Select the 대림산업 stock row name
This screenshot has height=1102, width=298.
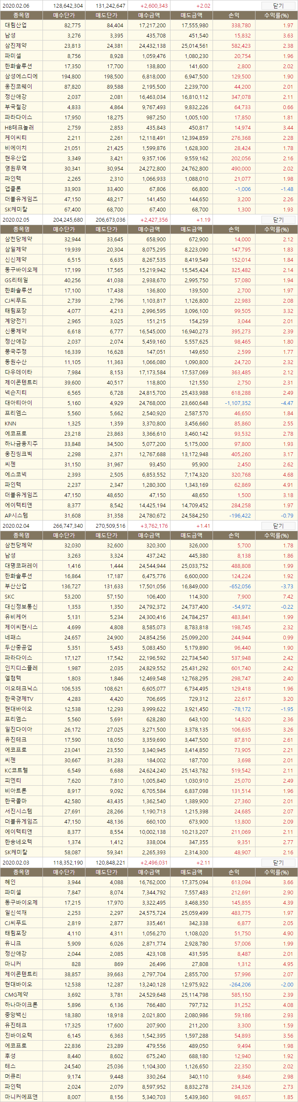(x=15, y=25)
